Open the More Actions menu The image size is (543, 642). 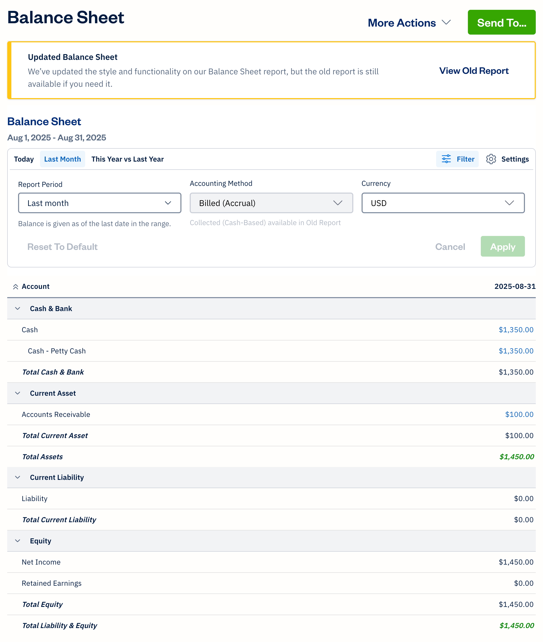pyautogui.click(x=409, y=23)
